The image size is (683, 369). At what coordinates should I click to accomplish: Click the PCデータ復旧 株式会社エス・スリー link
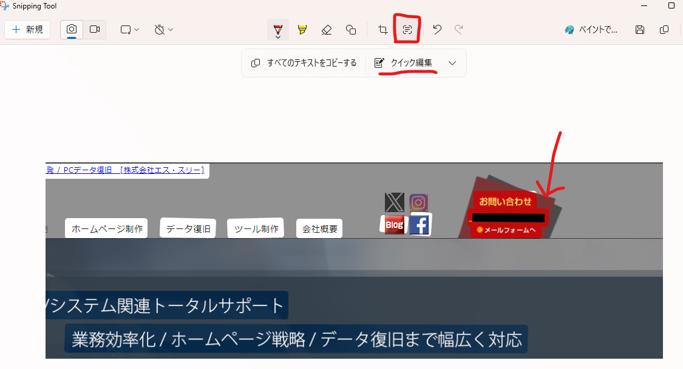point(126,170)
